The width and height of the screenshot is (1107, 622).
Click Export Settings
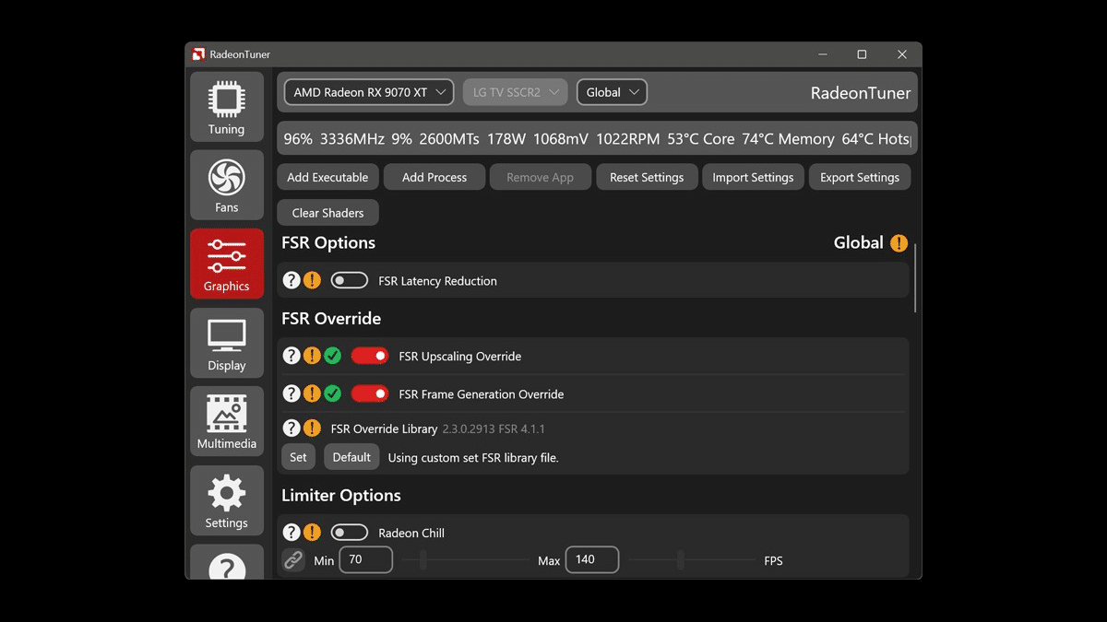pos(860,177)
